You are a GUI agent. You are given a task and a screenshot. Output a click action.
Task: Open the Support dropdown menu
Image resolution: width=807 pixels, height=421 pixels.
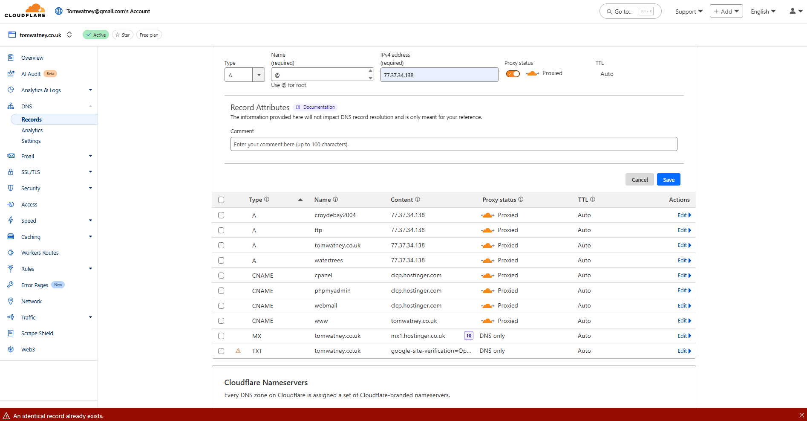click(x=689, y=12)
